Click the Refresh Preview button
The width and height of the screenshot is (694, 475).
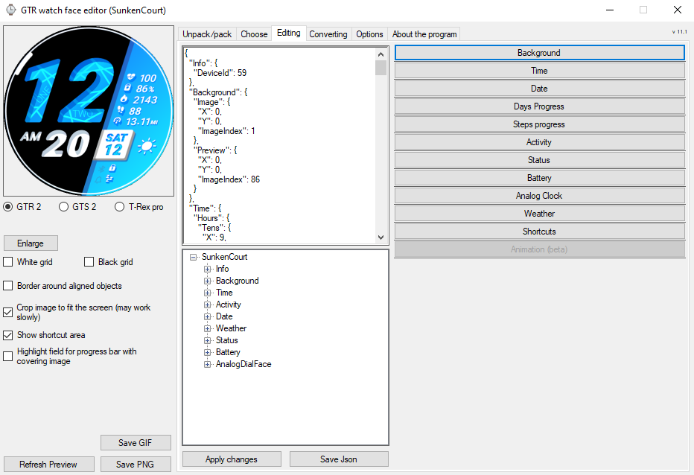[x=48, y=465]
